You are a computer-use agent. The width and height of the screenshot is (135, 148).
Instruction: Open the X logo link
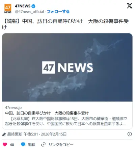click(129, 6)
